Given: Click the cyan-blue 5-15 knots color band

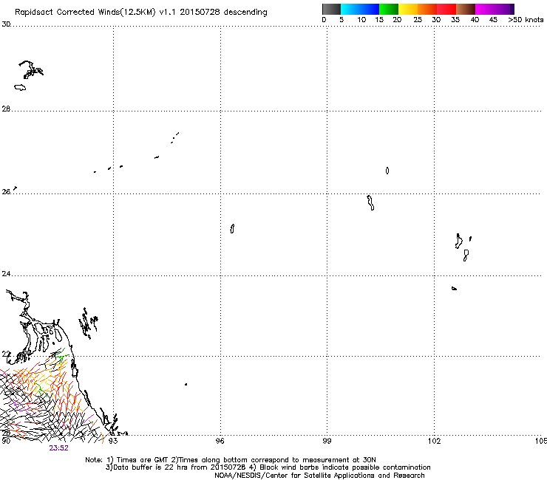Looking at the screenshot, I should pyautogui.click(x=360, y=9).
